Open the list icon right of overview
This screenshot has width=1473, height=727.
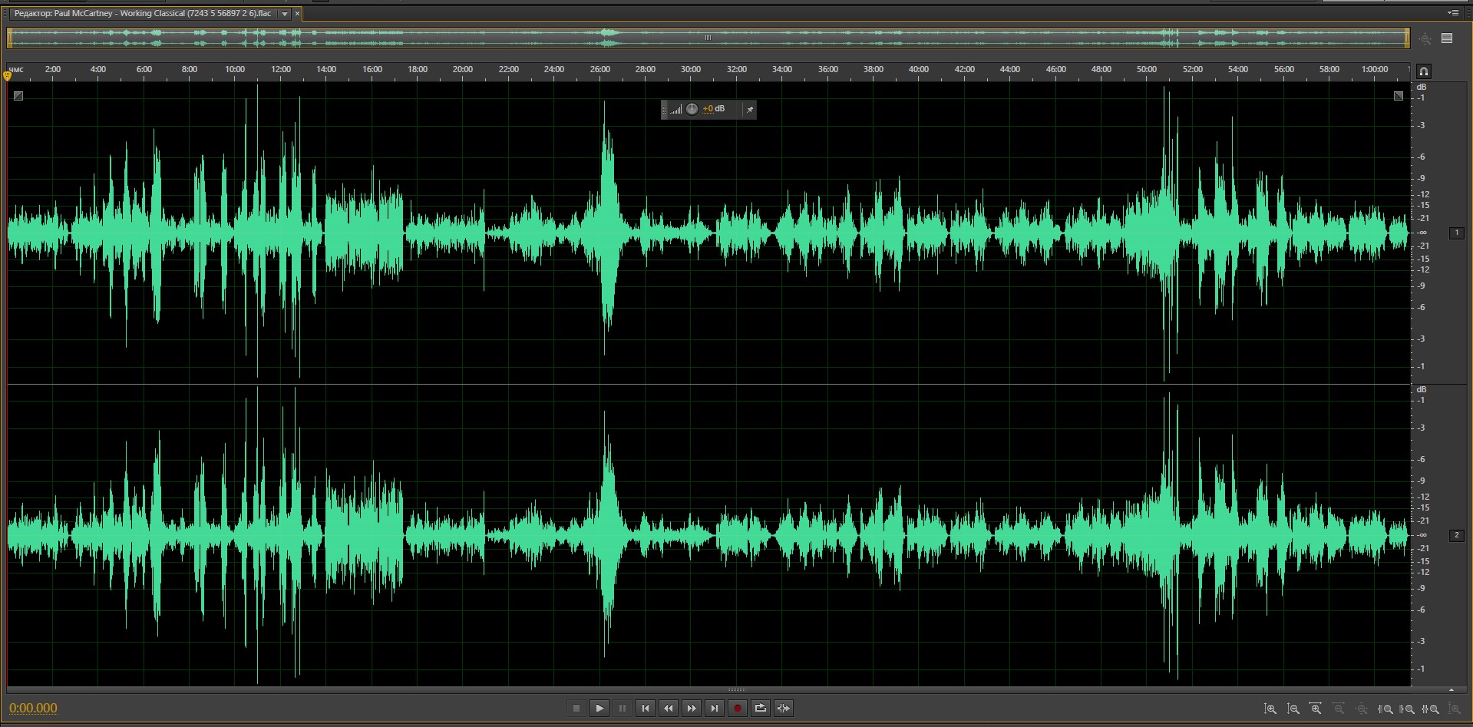(1447, 38)
